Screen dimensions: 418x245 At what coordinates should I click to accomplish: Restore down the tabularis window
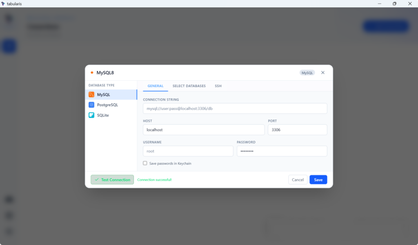click(x=394, y=4)
